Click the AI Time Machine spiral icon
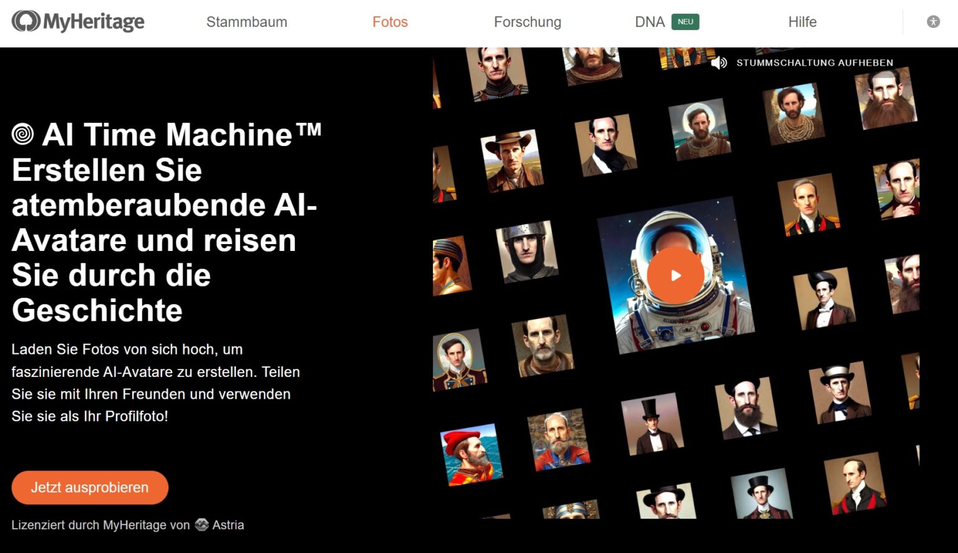Viewport: 958px width, 553px height. pyautogui.click(x=21, y=133)
